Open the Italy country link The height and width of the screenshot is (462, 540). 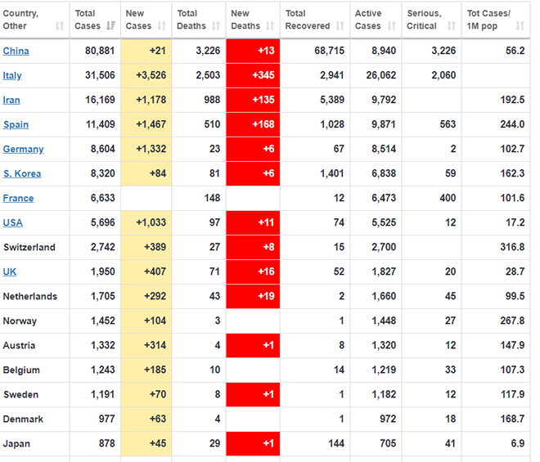[12, 75]
